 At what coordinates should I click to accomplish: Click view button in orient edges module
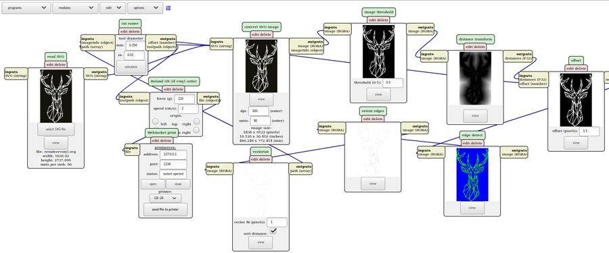373,184
